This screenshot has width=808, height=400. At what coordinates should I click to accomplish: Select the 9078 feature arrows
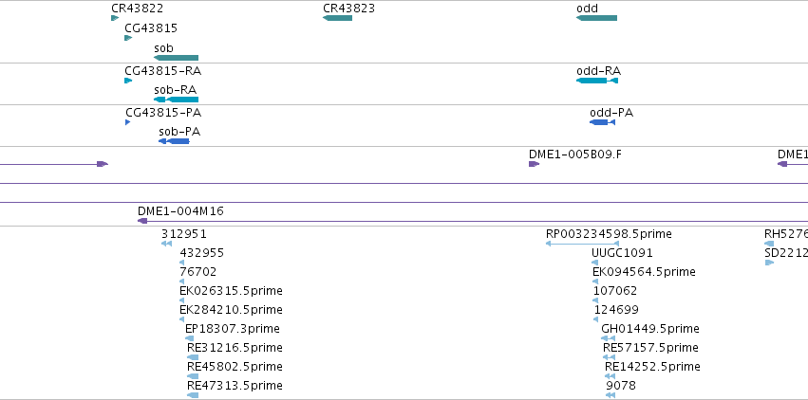pos(611,395)
